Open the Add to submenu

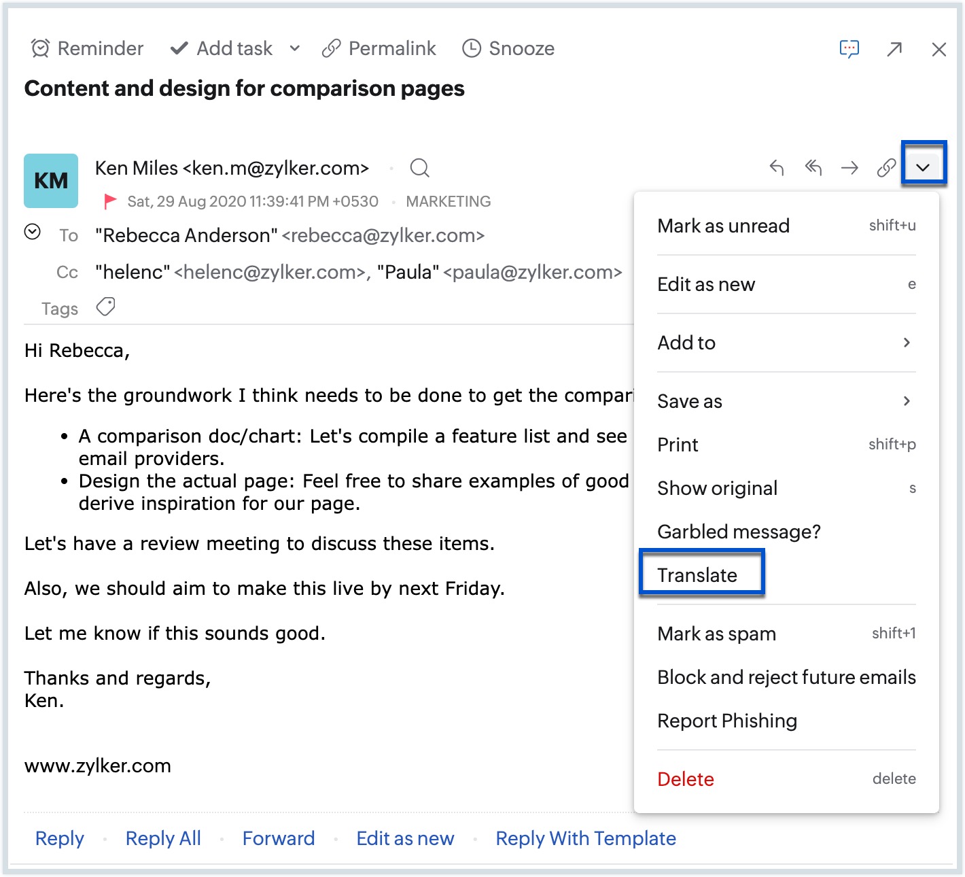[x=787, y=343]
